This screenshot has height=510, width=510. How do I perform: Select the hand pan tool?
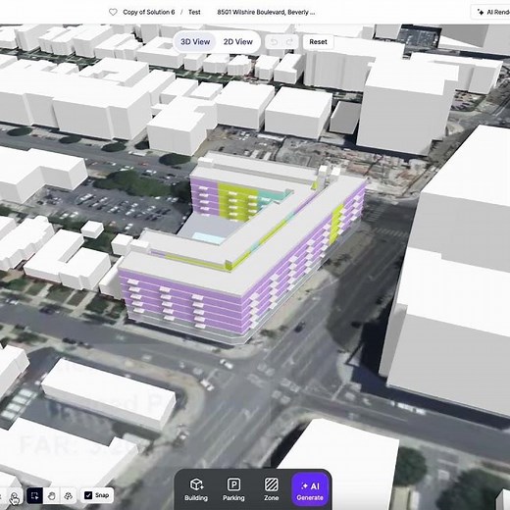pyautogui.click(x=52, y=495)
